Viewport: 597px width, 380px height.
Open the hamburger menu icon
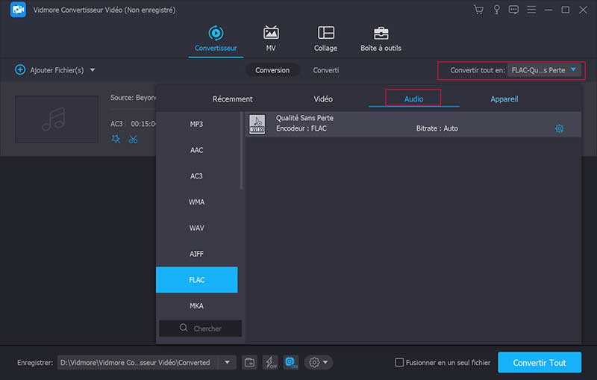pyautogui.click(x=531, y=10)
